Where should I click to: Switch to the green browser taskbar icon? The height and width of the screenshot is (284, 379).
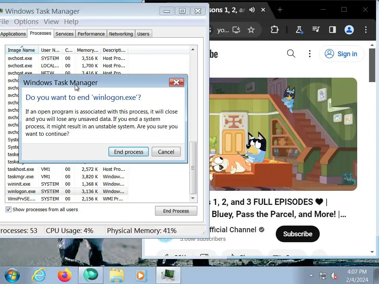[x=91, y=275]
